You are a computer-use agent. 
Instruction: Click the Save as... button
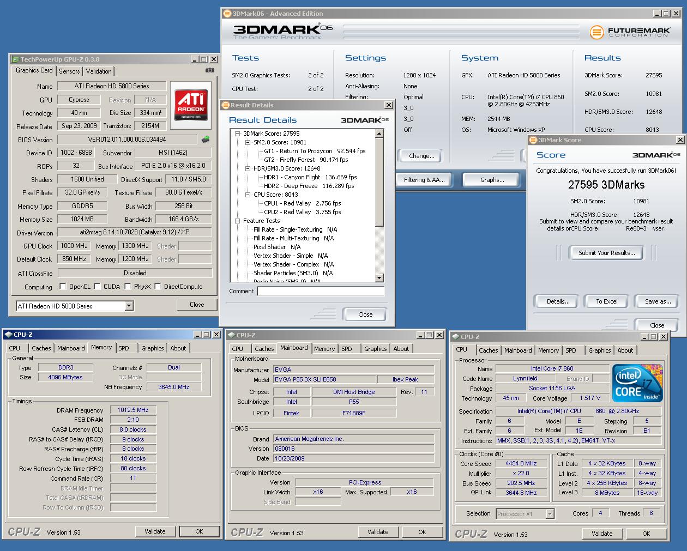coord(658,301)
